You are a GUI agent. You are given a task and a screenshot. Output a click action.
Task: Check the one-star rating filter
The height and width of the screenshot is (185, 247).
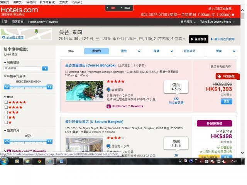[x=6, y=122]
